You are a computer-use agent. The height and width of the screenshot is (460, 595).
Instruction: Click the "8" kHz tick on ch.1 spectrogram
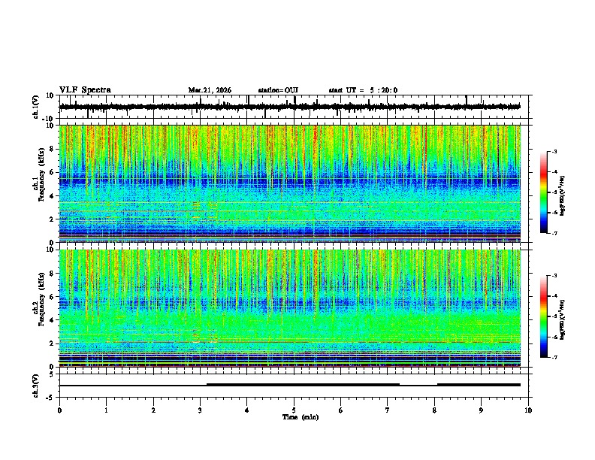coord(53,149)
